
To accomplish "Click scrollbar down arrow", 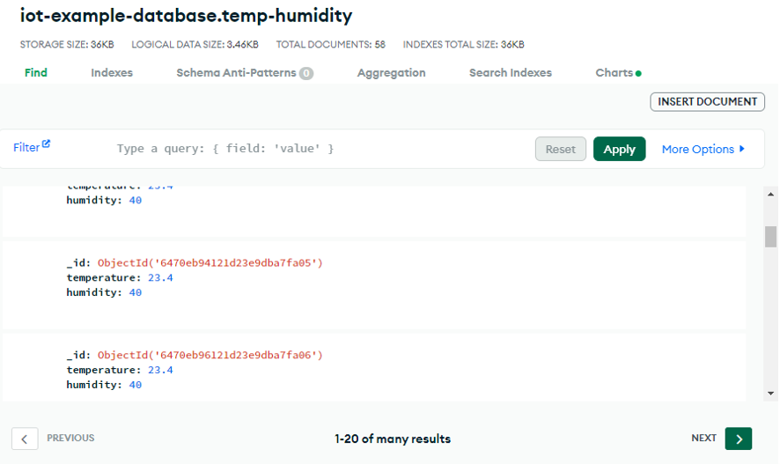I will point(770,394).
